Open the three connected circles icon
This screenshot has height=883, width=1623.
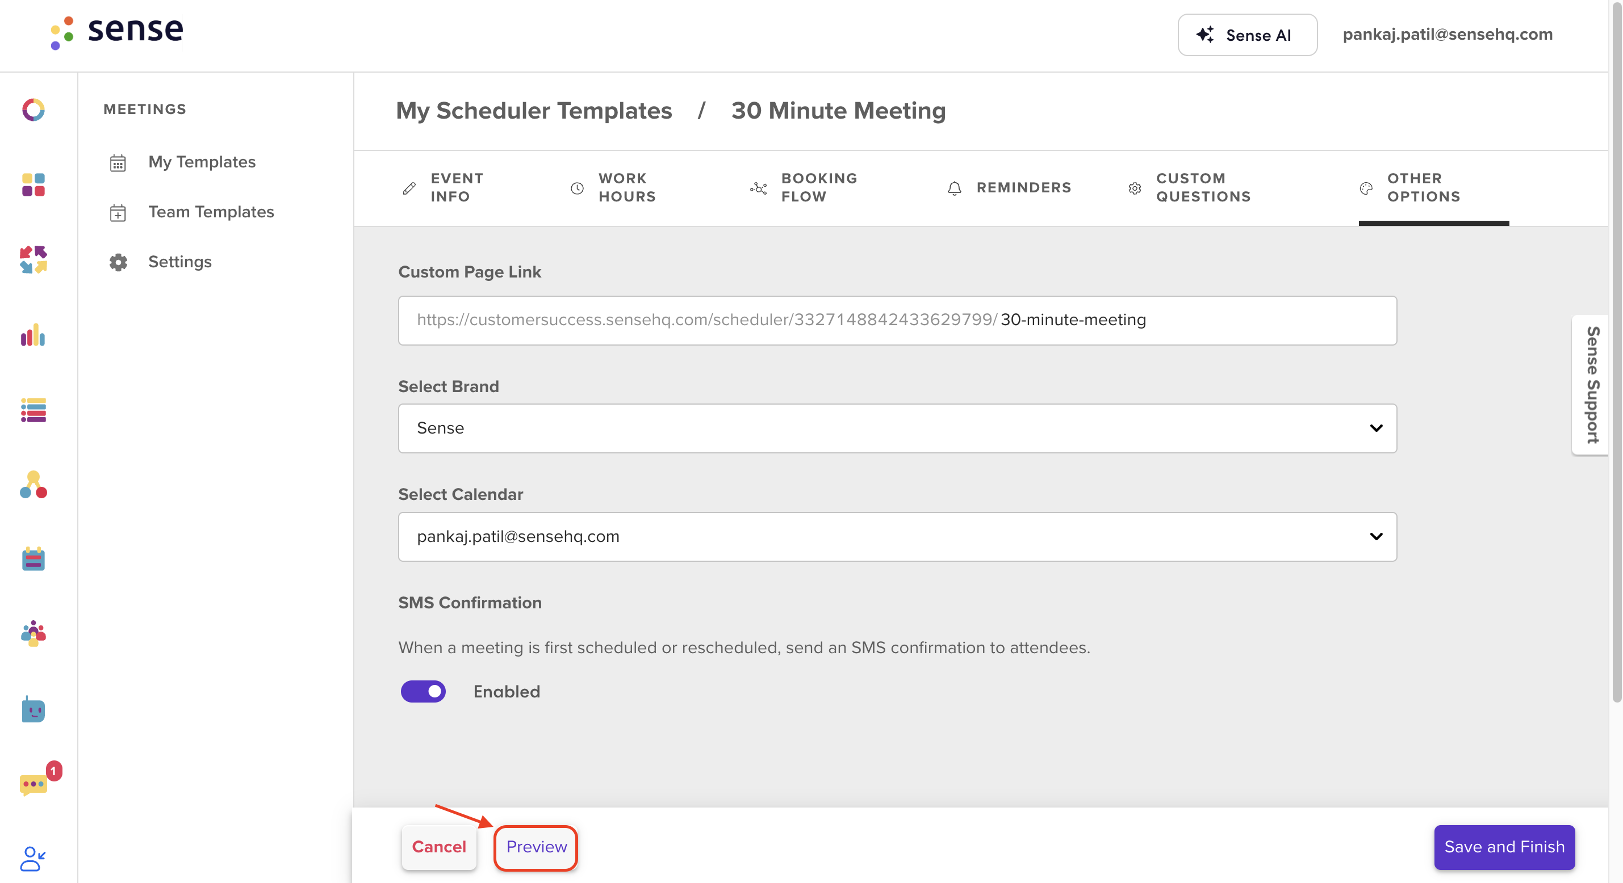pos(34,484)
